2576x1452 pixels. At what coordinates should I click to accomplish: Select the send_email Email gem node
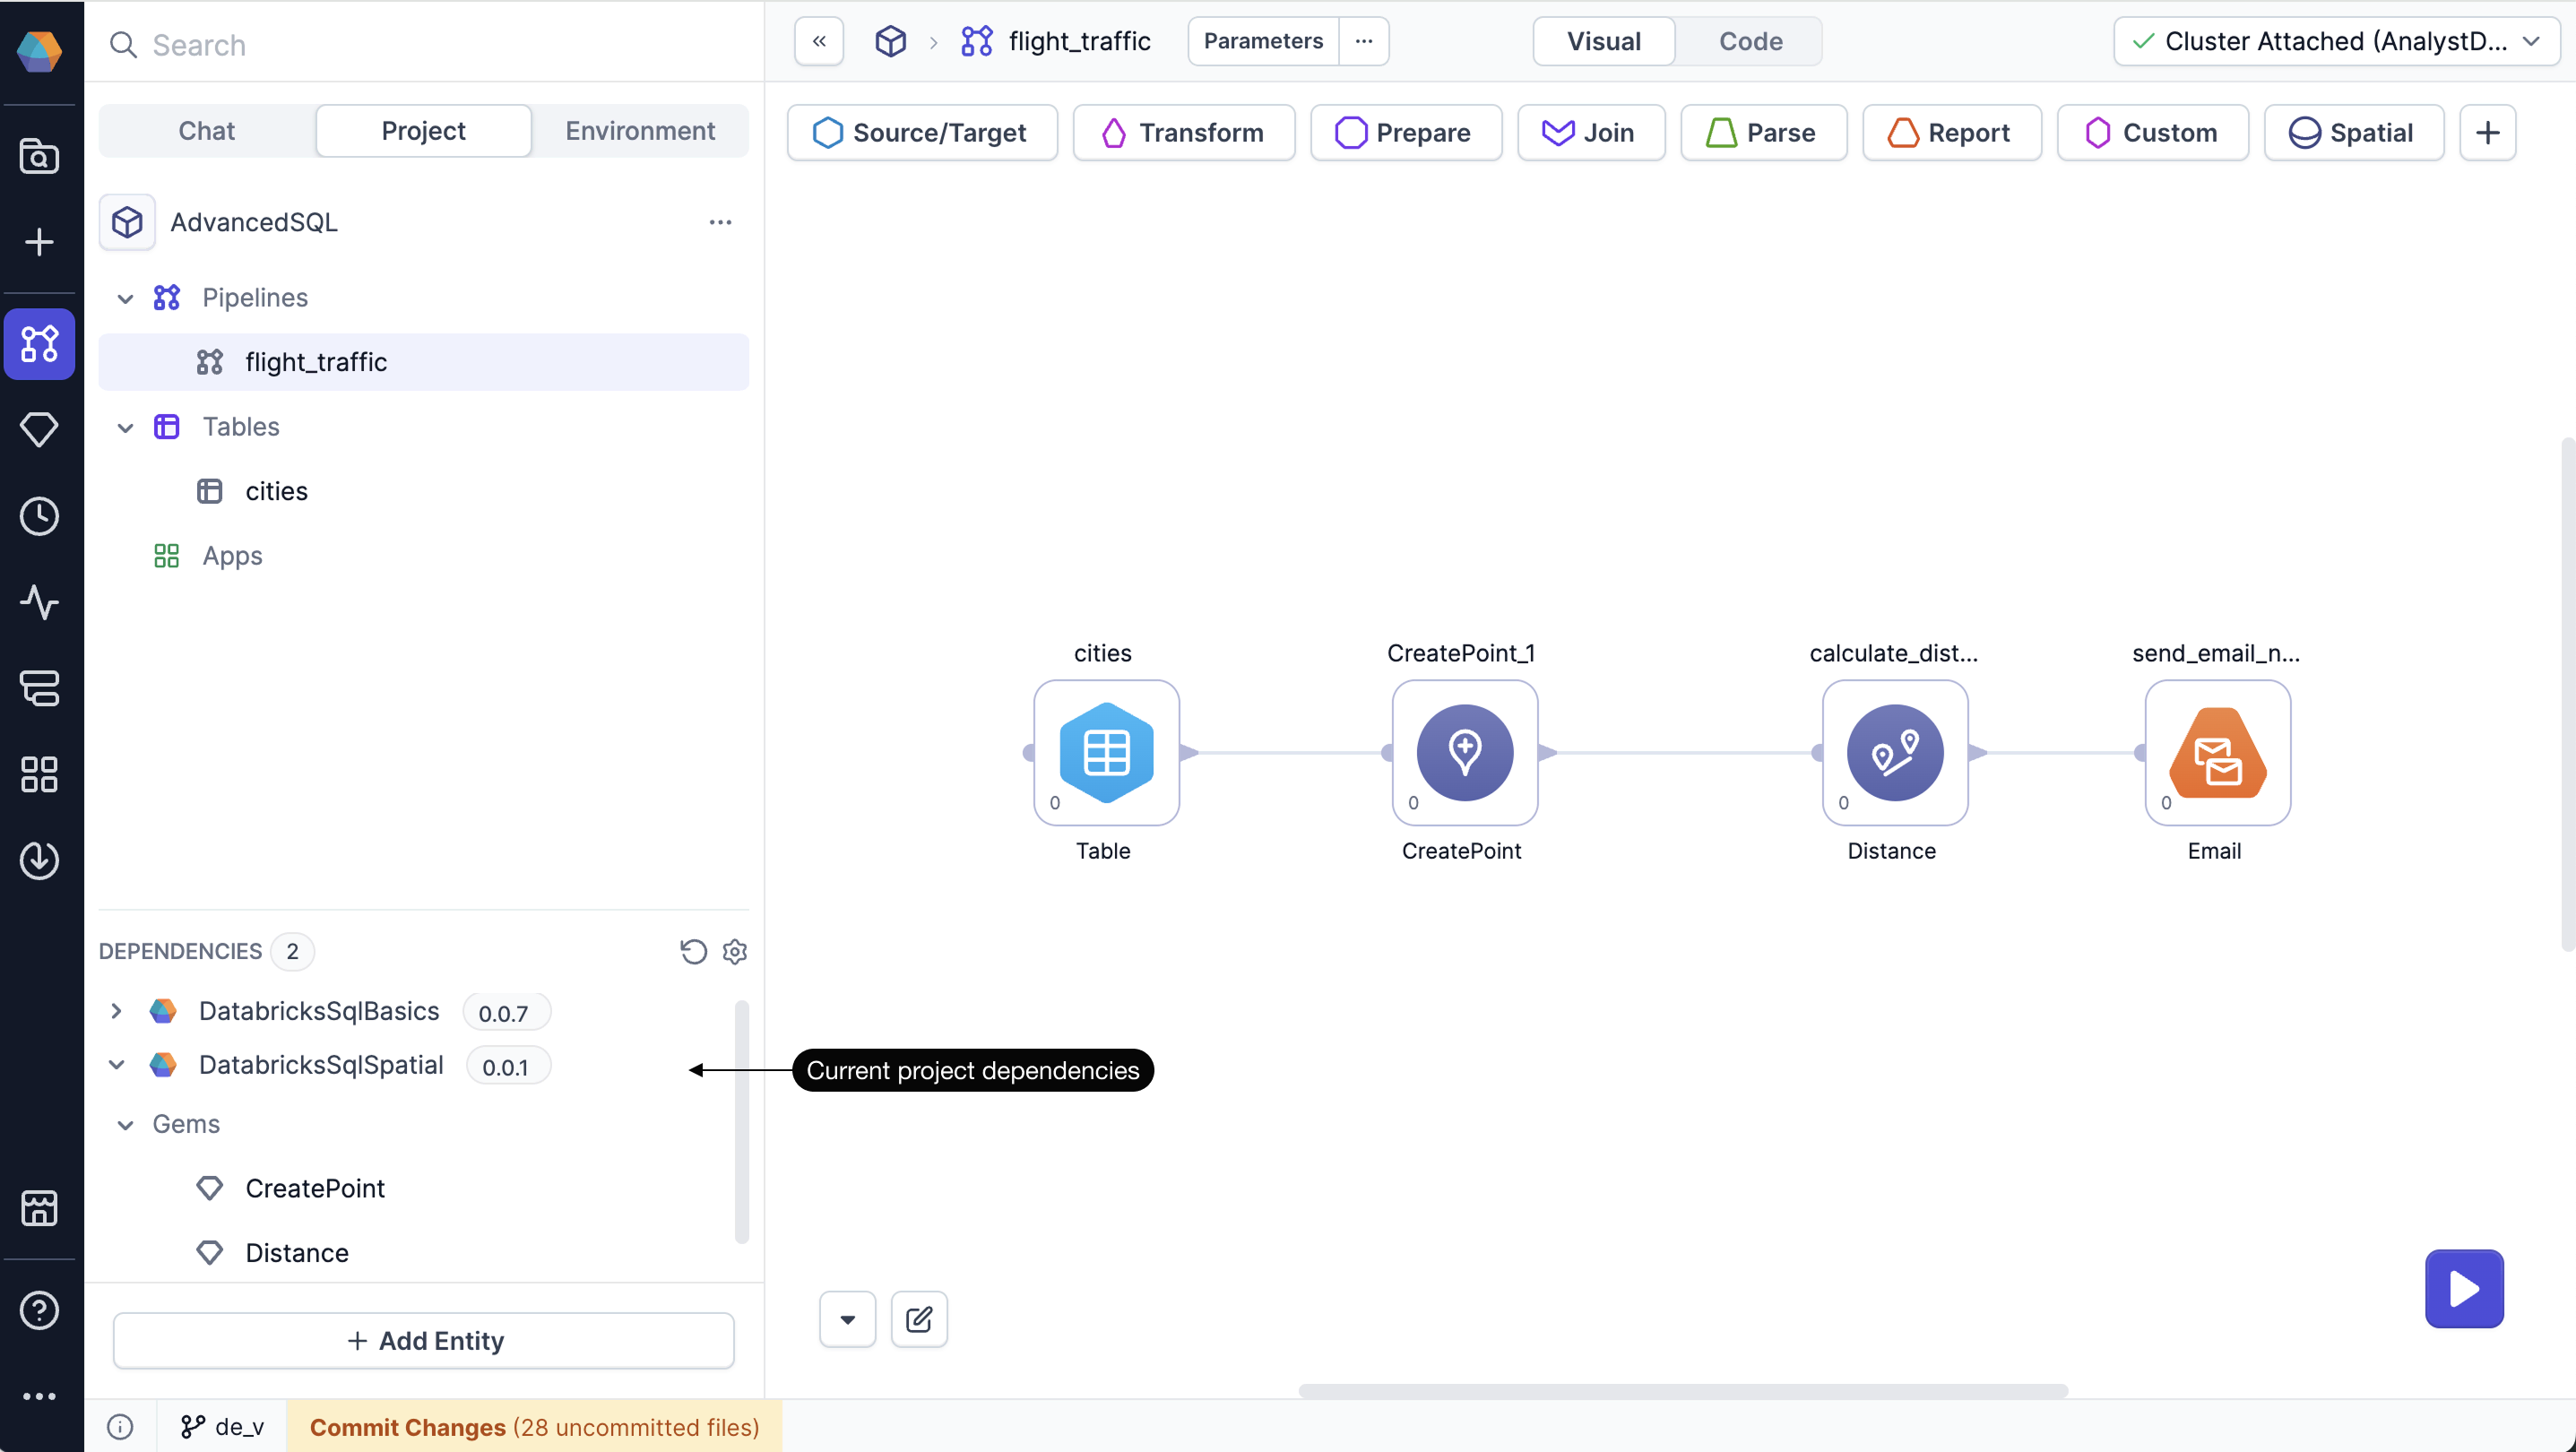click(2217, 753)
